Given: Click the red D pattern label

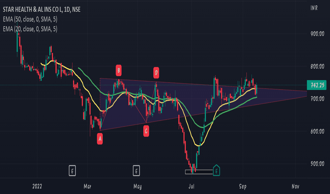Looking at the screenshot, I should coord(156,73).
